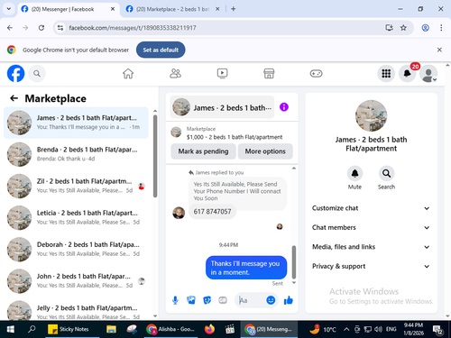Click the back arrow beside Marketplace heading

pos(14,98)
